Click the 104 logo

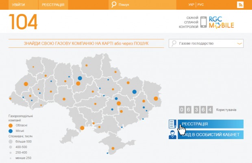tap(23, 22)
